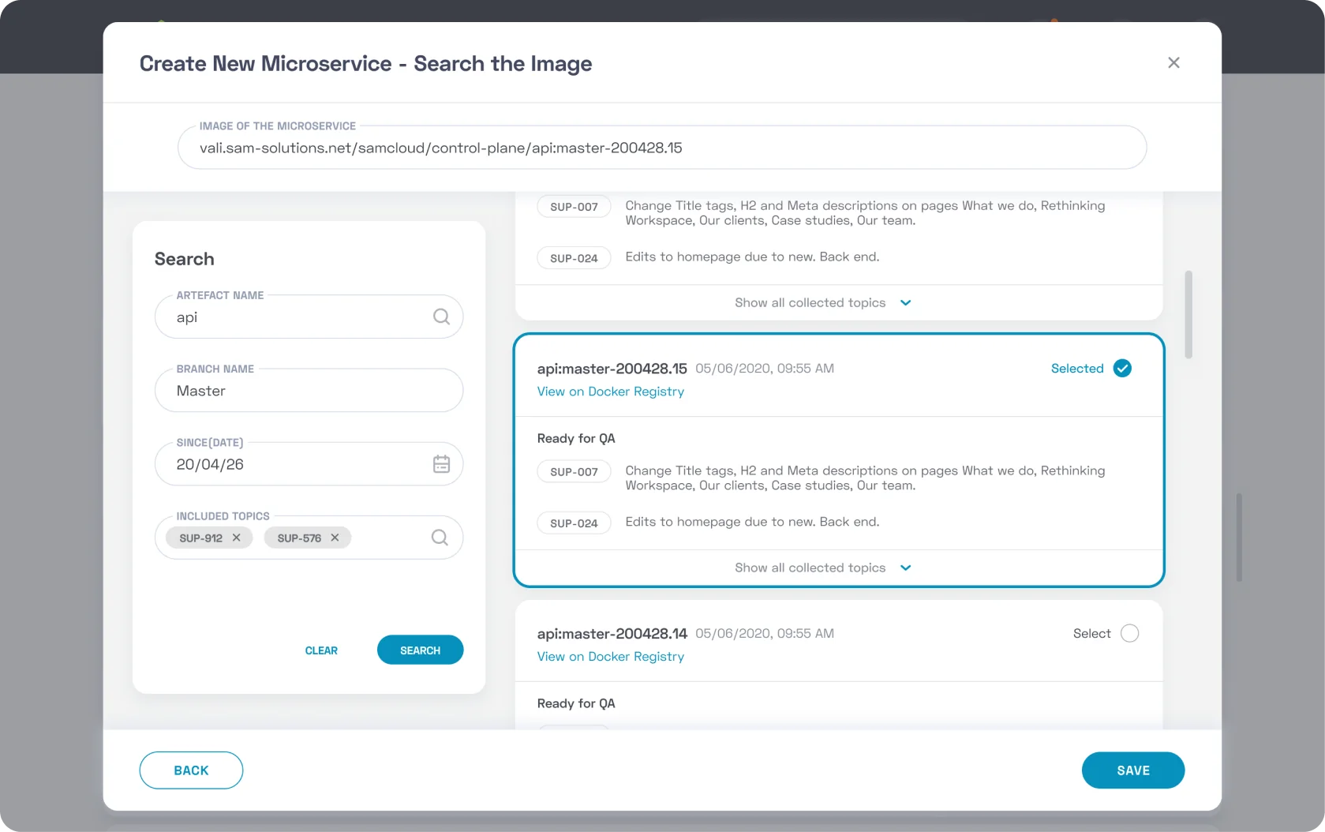1325x832 pixels.
Task: Focus the Image of the Microservice field
Action: pyautogui.click(x=661, y=148)
